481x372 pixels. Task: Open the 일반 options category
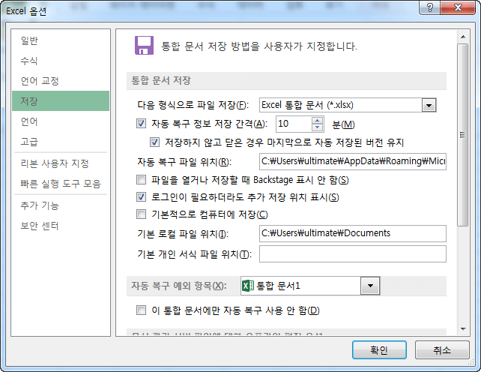61,40
